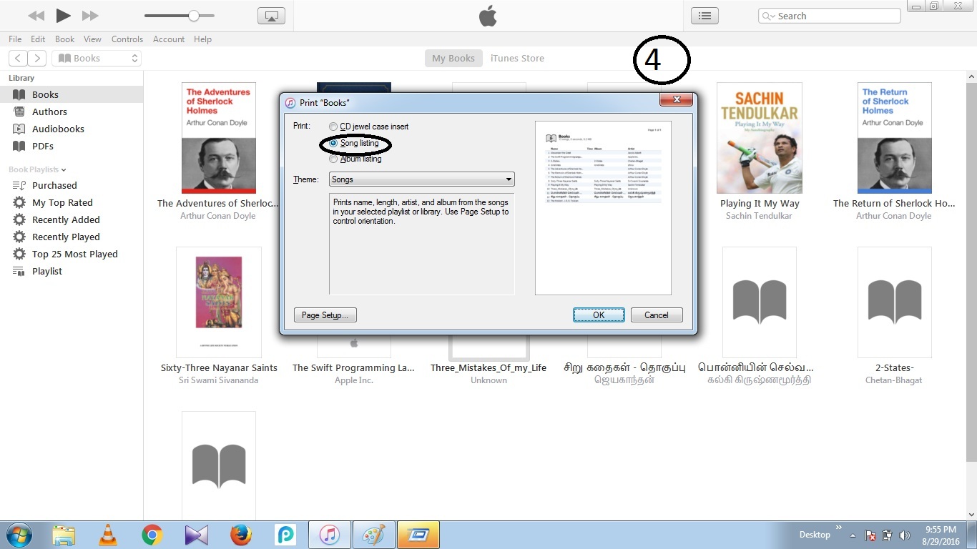Switch to the iTunes Store tab

pos(517,58)
